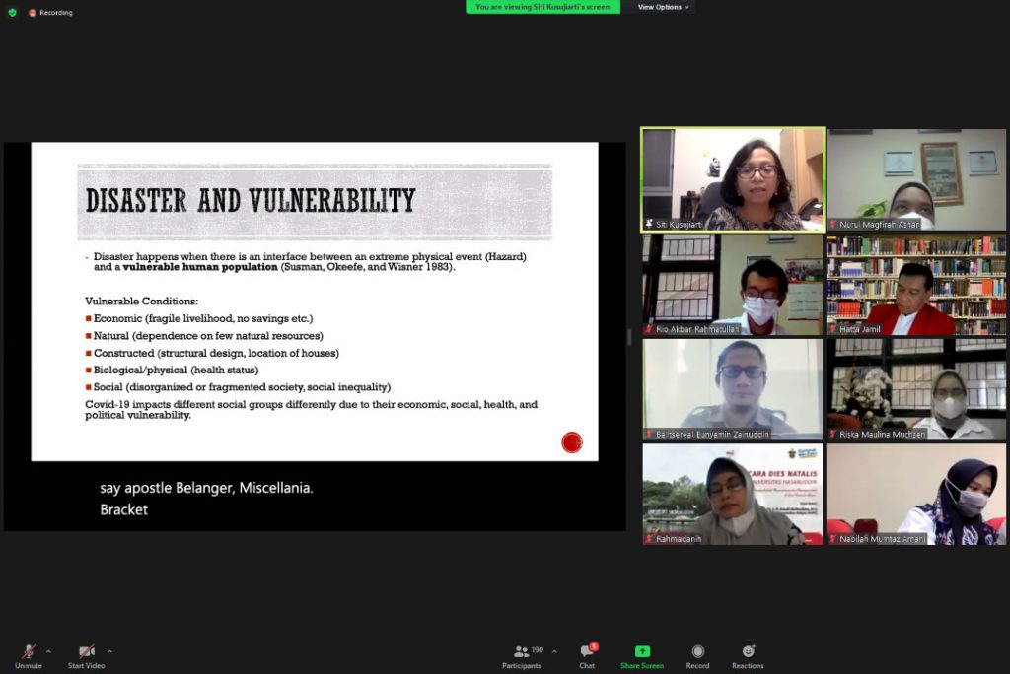1010x674 pixels.
Task: Click the Unmute microphone icon
Action: tap(27, 650)
